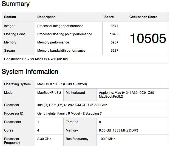This screenshot has height=146, width=170.
Task: Select 'GenuineIntel Family 6 Model 42 Stepping 7'
Action: coord(69,113)
